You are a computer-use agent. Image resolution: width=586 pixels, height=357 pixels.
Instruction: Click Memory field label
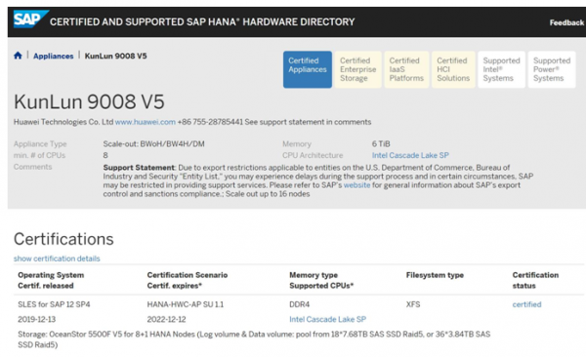297,144
